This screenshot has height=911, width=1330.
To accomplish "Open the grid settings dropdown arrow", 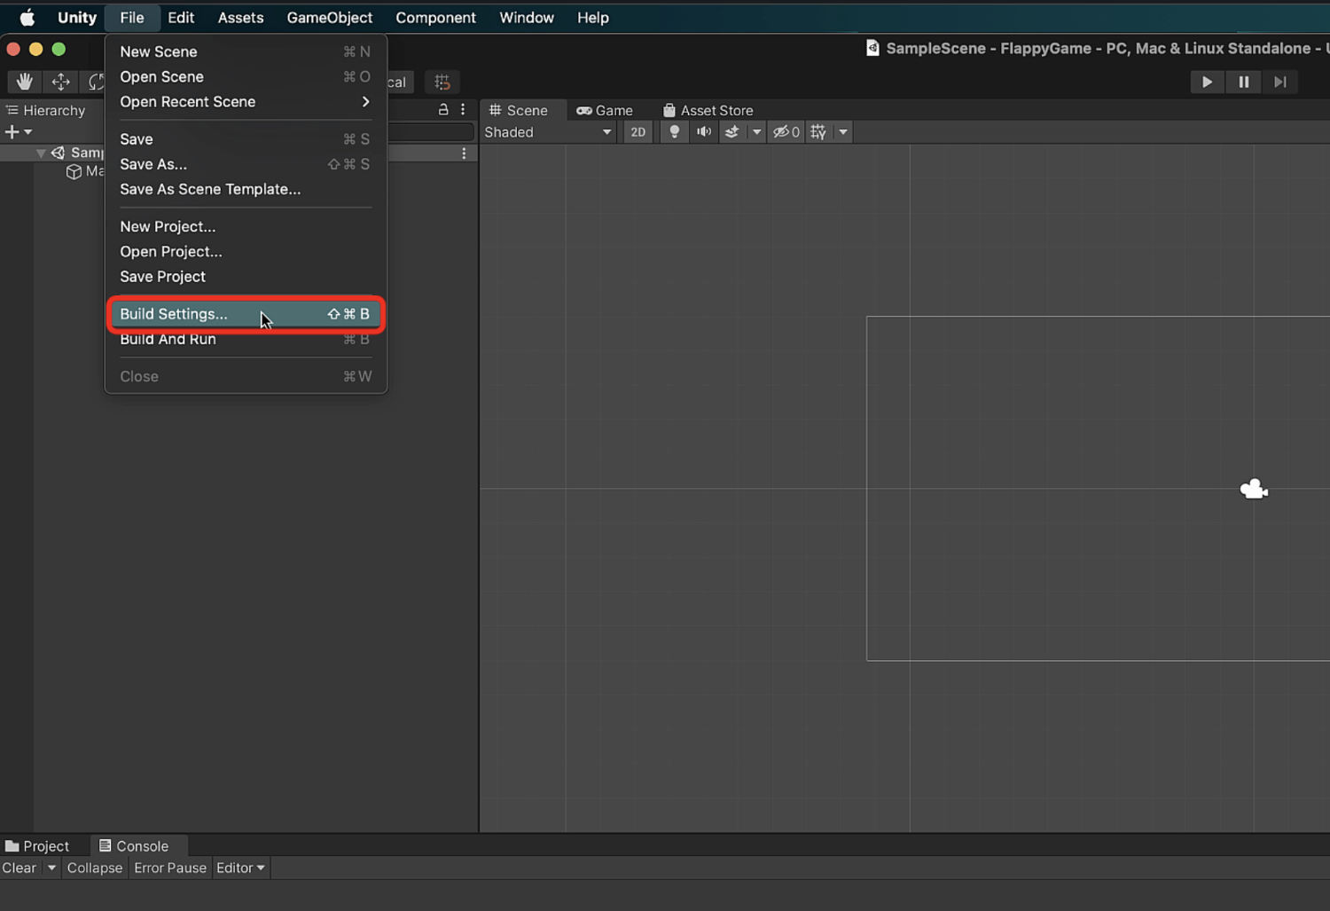I will click(x=843, y=132).
